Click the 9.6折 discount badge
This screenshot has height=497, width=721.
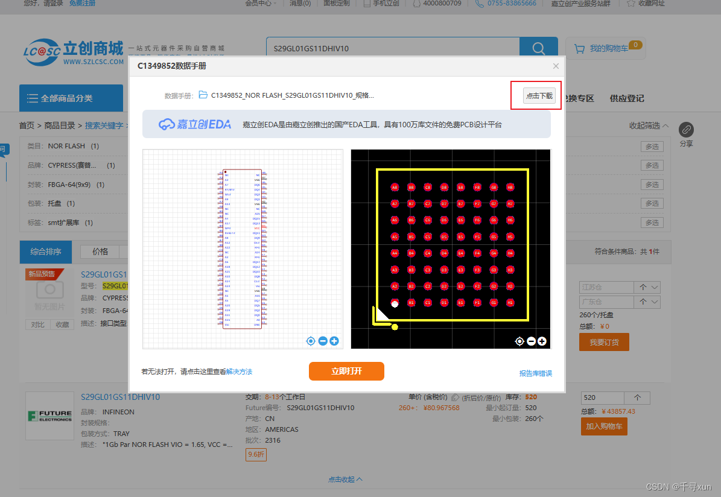pos(256,454)
